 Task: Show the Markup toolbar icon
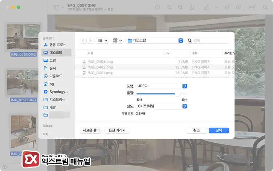(x=239, y=7)
